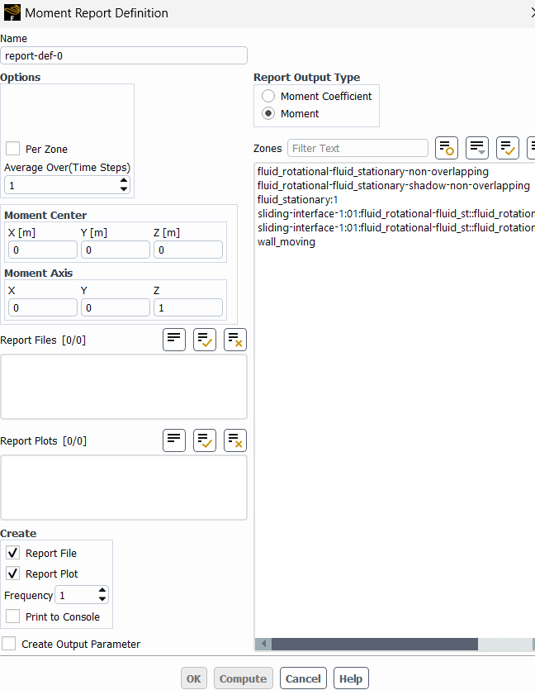Enable Print to Console checkbox
The width and height of the screenshot is (535, 690).
click(x=12, y=616)
